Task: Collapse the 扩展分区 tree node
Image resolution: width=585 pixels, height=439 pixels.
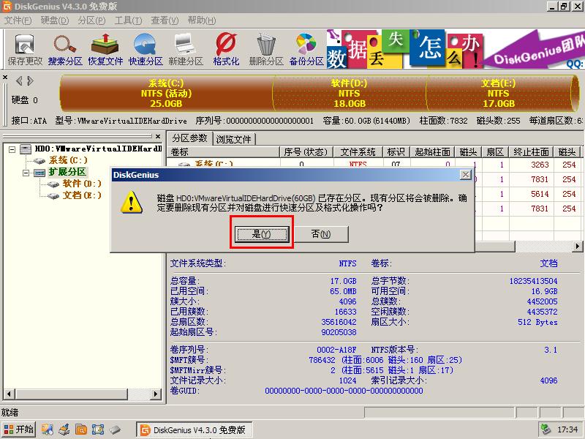Action: (x=26, y=173)
